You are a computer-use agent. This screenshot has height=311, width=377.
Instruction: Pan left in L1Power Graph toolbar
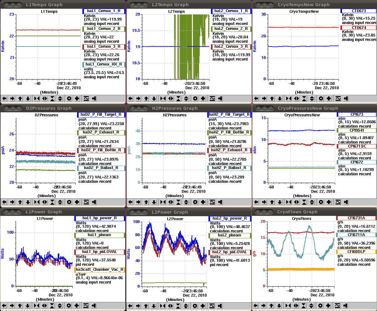click(4, 306)
